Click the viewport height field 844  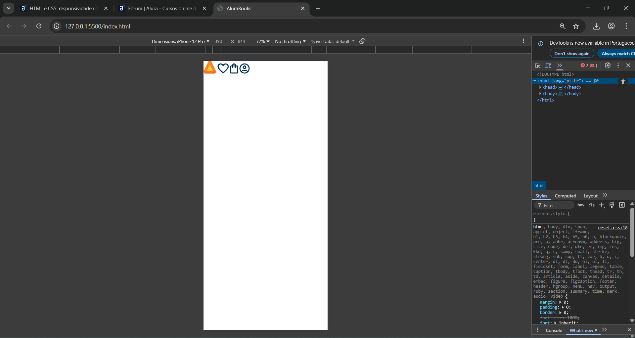click(x=242, y=41)
